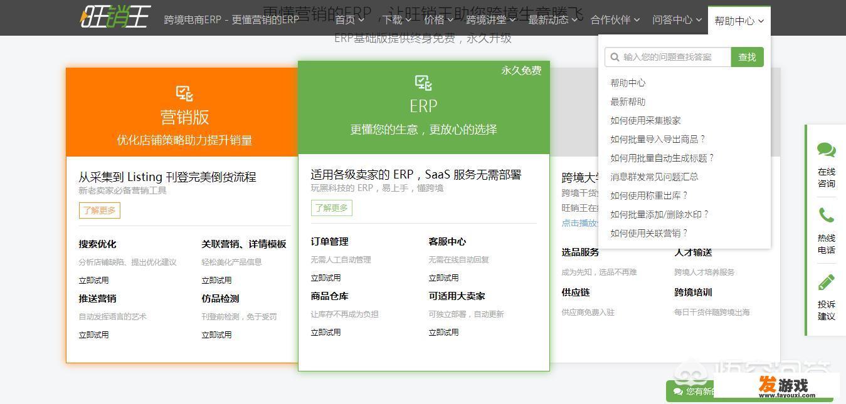
Task: Click the 人才输送 heading
Action: [693, 252]
